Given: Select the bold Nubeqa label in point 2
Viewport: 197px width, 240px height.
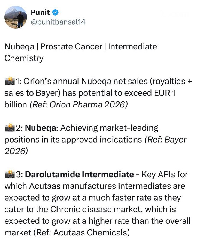Looking at the screenshot, I should tap(41, 128).
